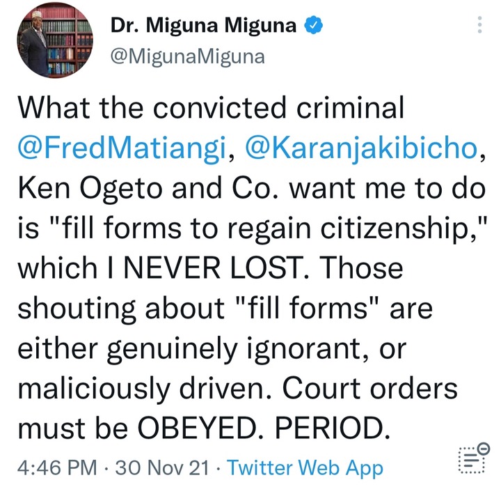Screen dimensions: 501x487
Task: Click the words "NEVER LOST" in the tweet
Action: (213, 268)
